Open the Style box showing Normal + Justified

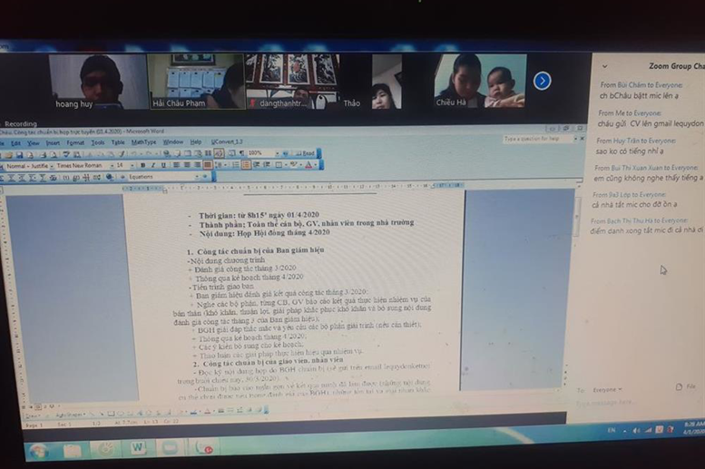click(x=28, y=166)
